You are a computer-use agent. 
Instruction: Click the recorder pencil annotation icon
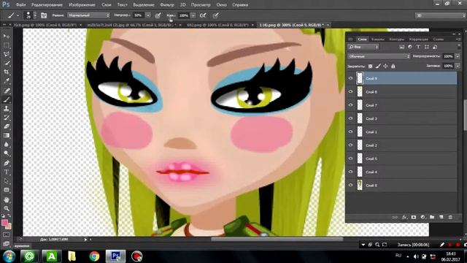[x=442, y=245]
